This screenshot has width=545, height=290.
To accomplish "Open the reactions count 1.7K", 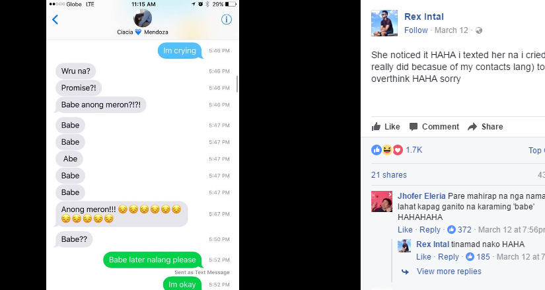I will tap(414, 150).
